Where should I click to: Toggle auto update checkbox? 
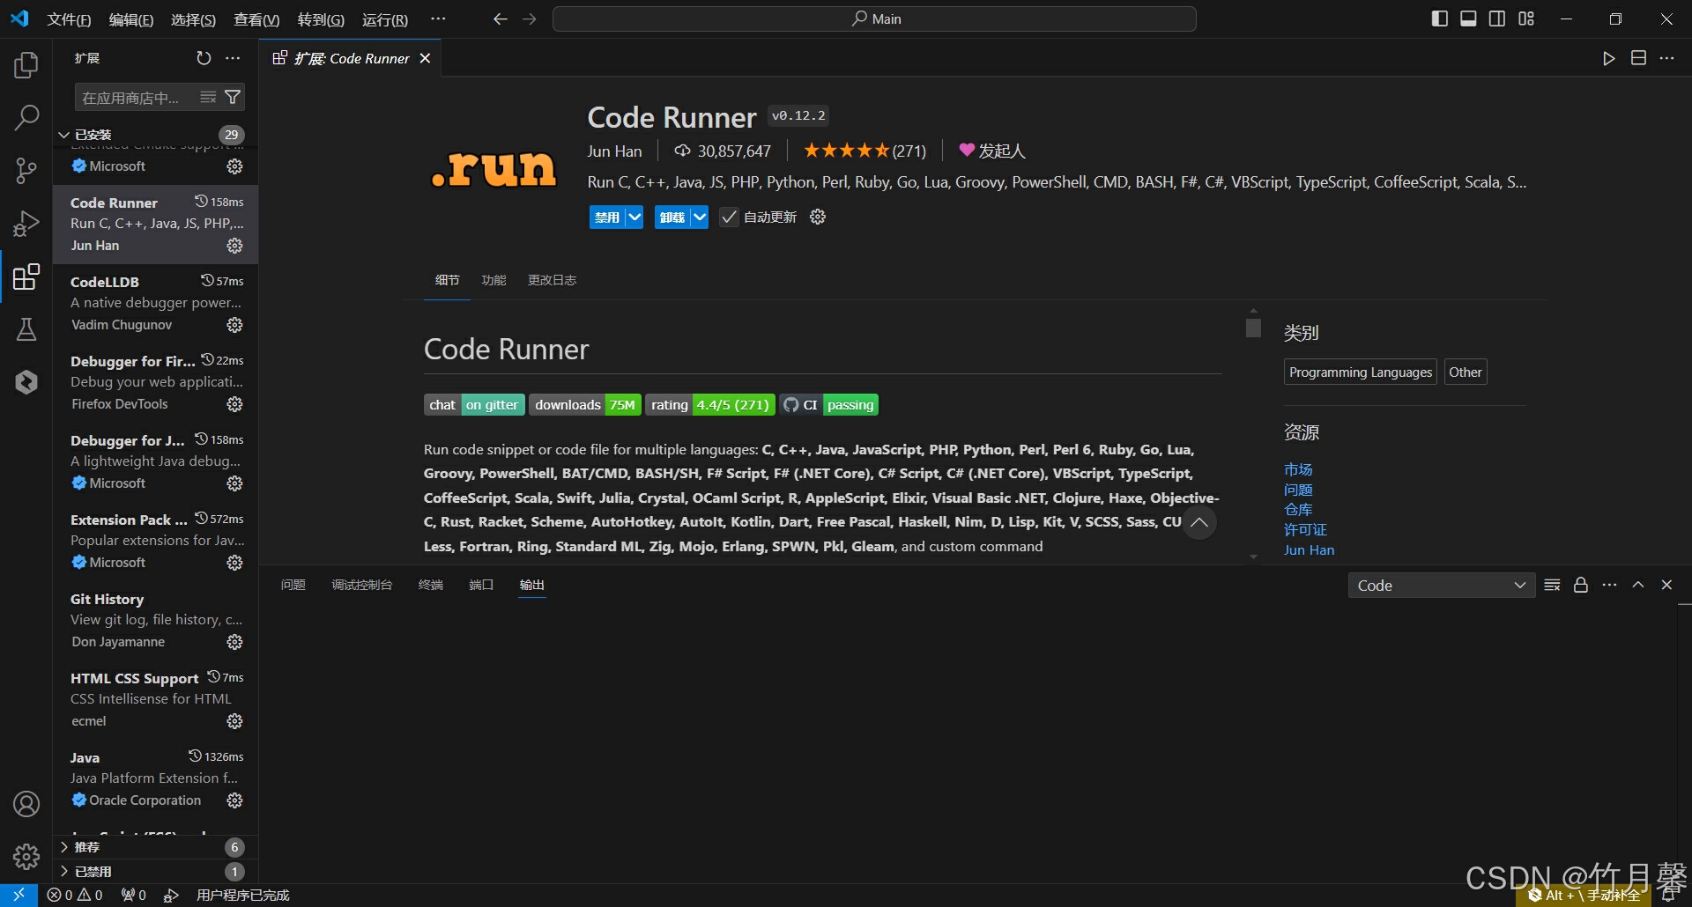coord(729,217)
